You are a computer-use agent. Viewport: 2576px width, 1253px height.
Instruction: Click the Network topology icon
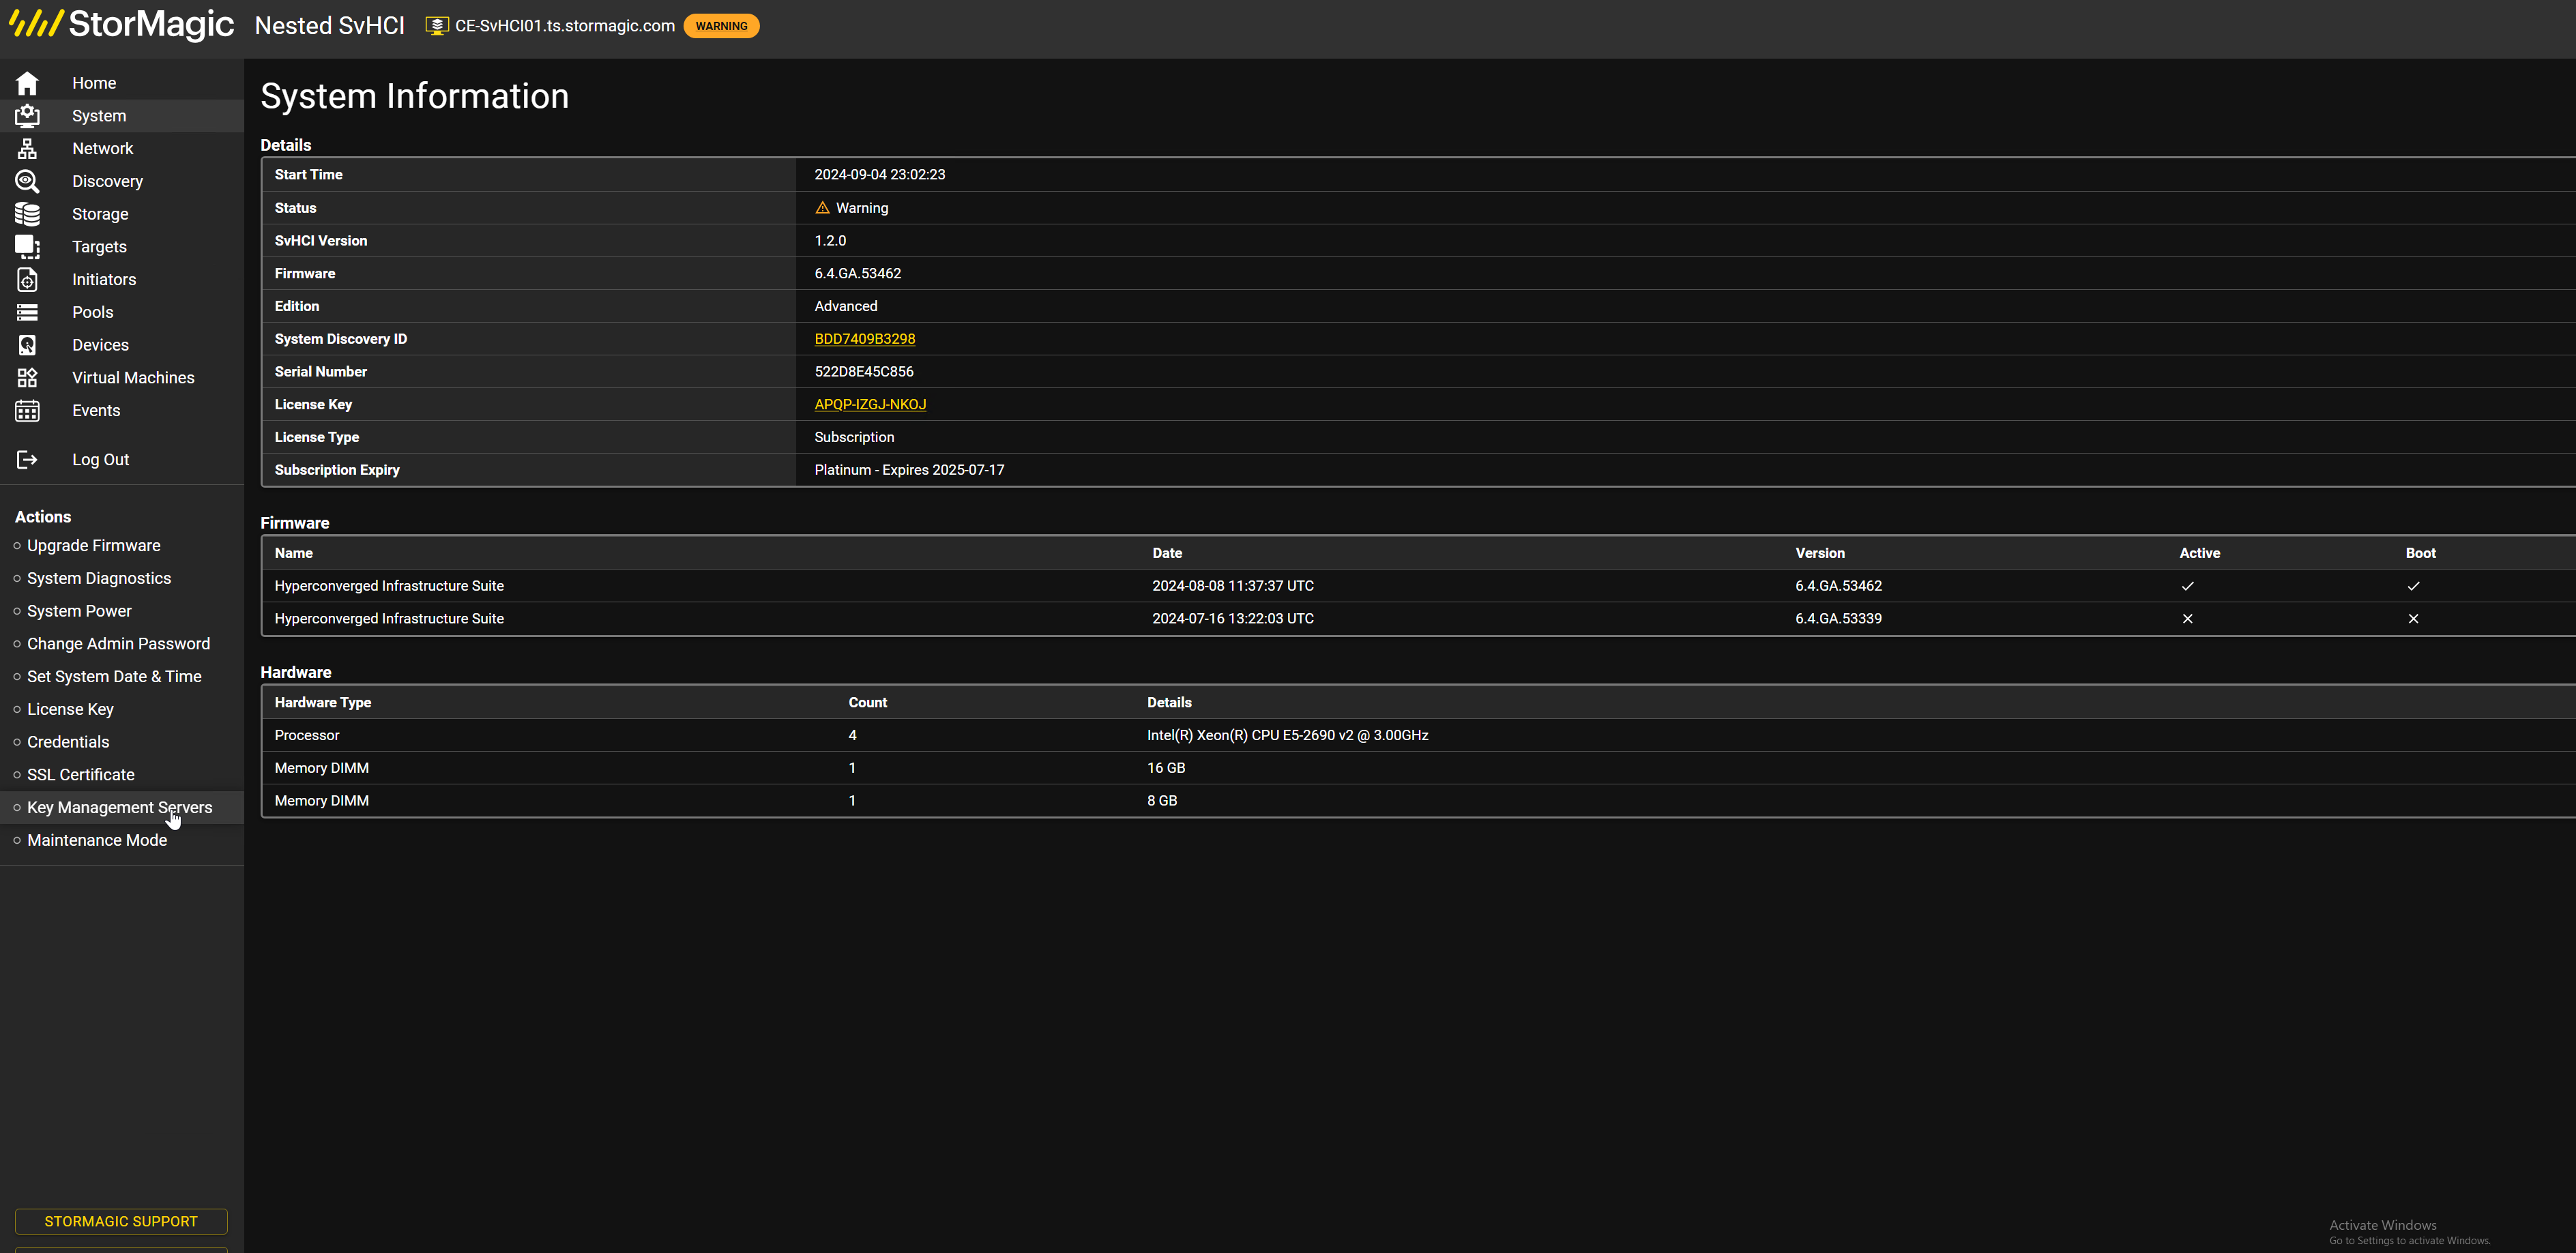27,149
